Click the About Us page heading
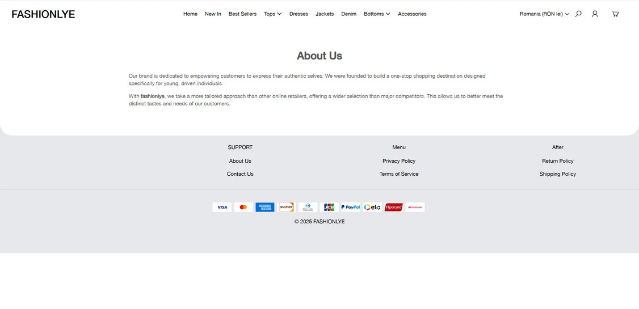 (319, 56)
